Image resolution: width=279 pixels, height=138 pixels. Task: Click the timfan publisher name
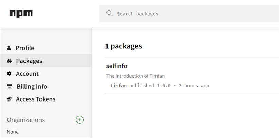[118, 86]
